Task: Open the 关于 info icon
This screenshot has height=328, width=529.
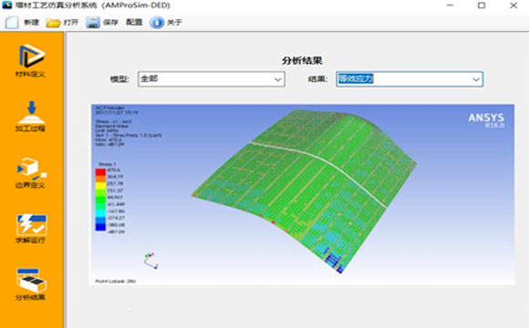Action: (157, 23)
